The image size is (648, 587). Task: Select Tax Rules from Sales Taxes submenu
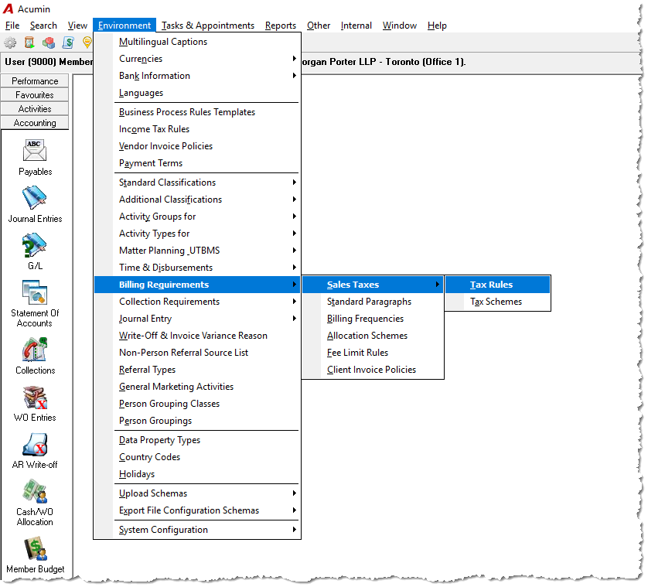tap(497, 285)
